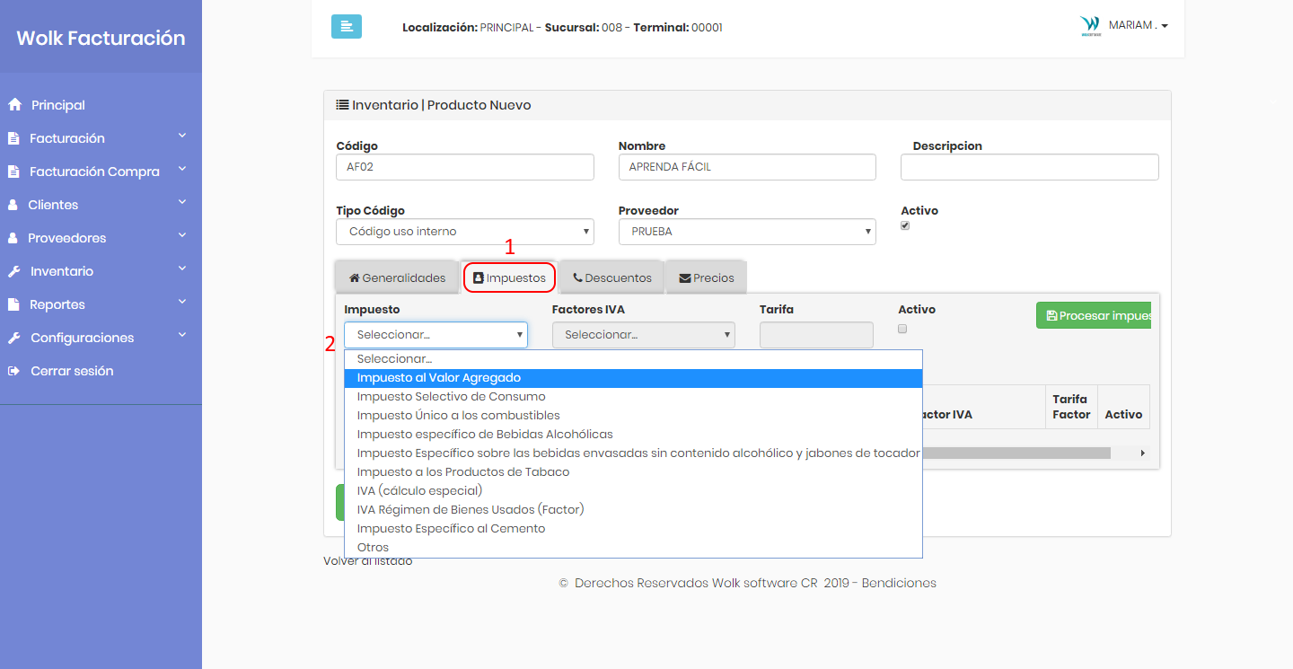Select Impuesto Selectivo de Consumo option
Image resolution: width=1293 pixels, height=669 pixels.
(x=633, y=397)
